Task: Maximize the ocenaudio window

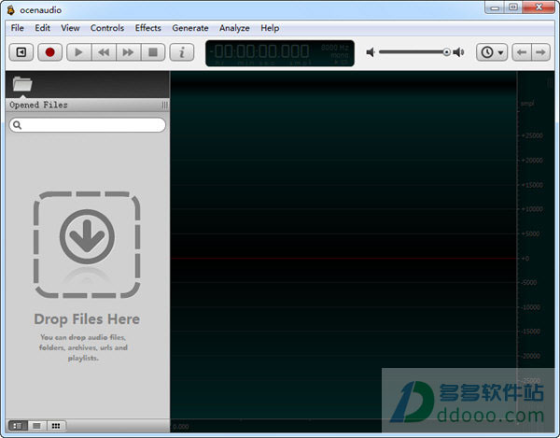Action: pyautogui.click(x=513, y=7)
